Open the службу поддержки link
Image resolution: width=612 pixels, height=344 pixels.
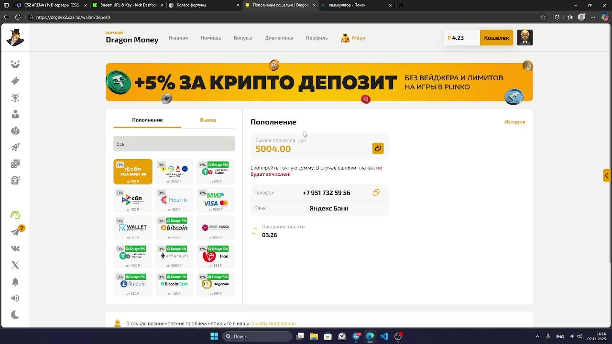coord(273,323)
